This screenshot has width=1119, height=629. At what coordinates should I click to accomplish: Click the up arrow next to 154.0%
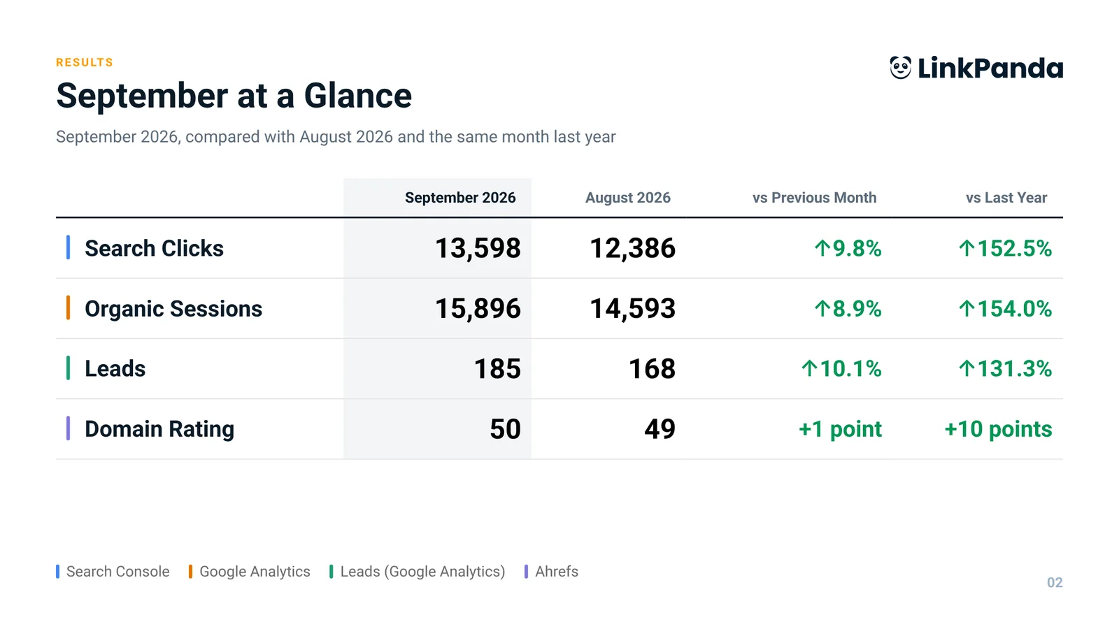tap(967, 308)
